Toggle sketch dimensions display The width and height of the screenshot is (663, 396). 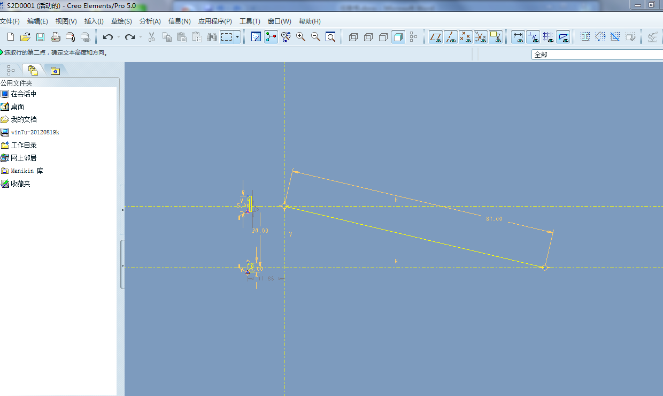(518, 37)
